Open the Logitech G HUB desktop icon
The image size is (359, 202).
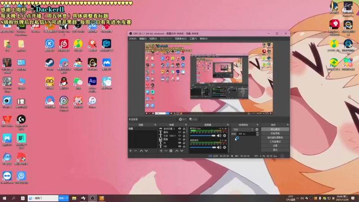[21, 123]
